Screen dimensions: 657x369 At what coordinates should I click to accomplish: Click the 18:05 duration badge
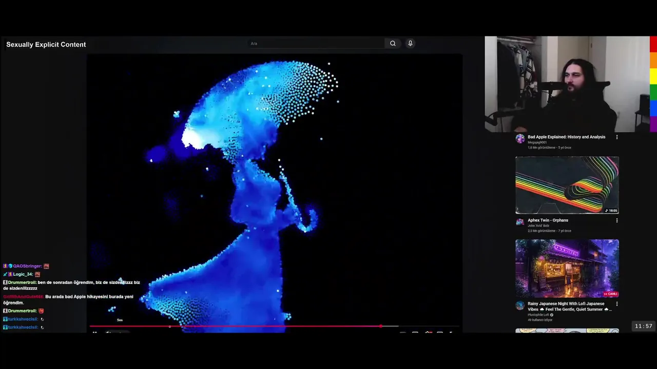[x=611, y=211]
